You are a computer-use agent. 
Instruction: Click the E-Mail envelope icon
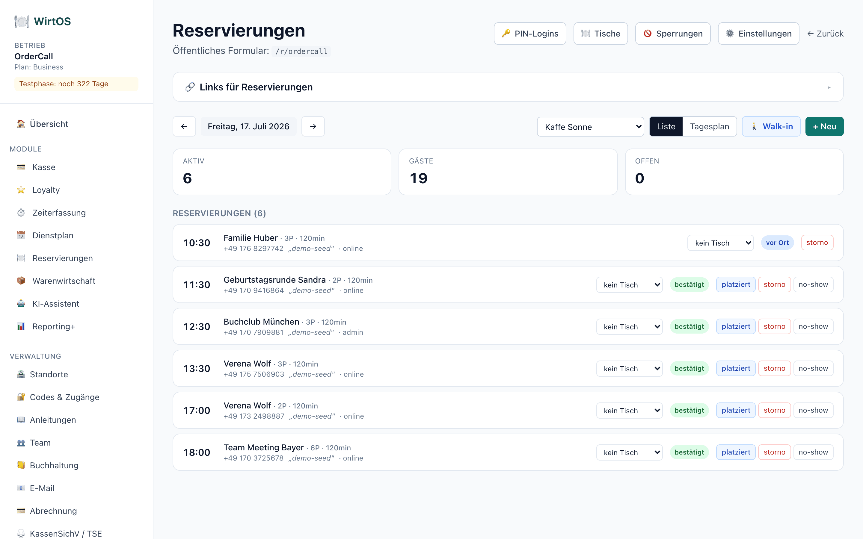point(21,488)
